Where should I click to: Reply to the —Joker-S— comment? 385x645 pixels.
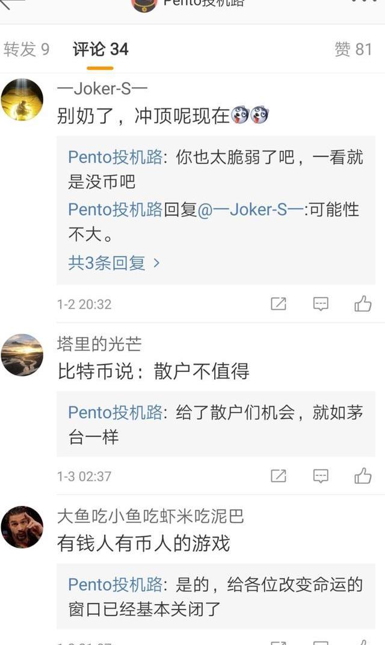pos(321,304)
